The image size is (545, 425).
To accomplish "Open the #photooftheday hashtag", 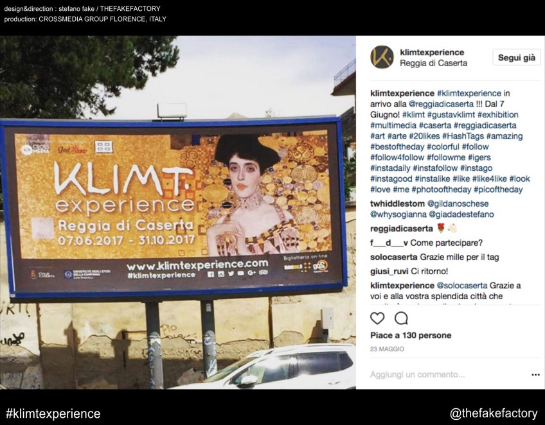I will pos(441,189).
